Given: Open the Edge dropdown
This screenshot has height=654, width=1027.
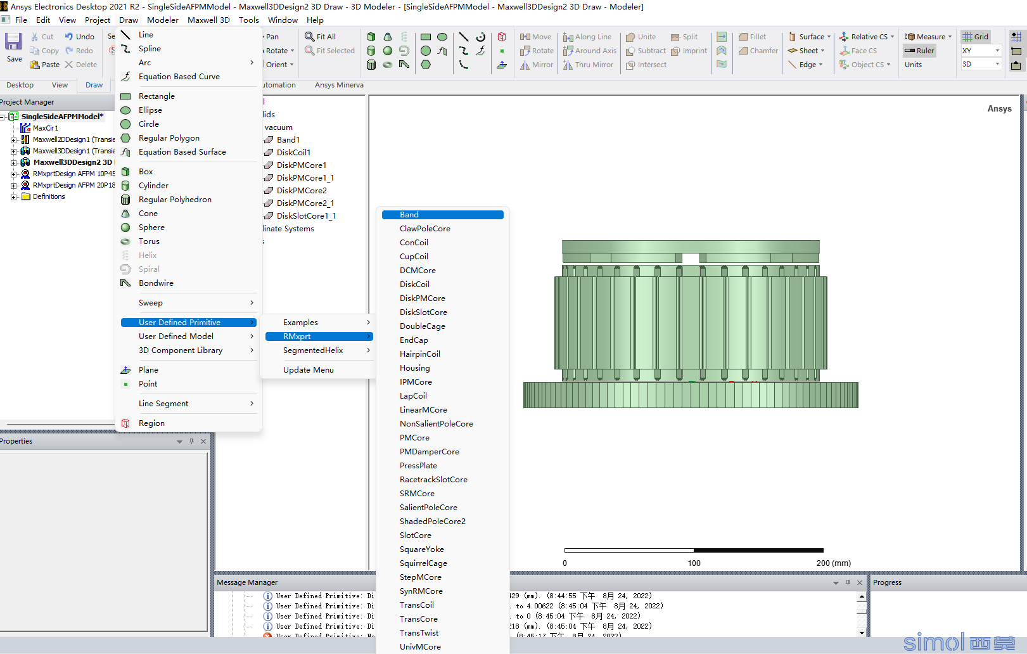Looking at the screenshot, I should [805, 65].
